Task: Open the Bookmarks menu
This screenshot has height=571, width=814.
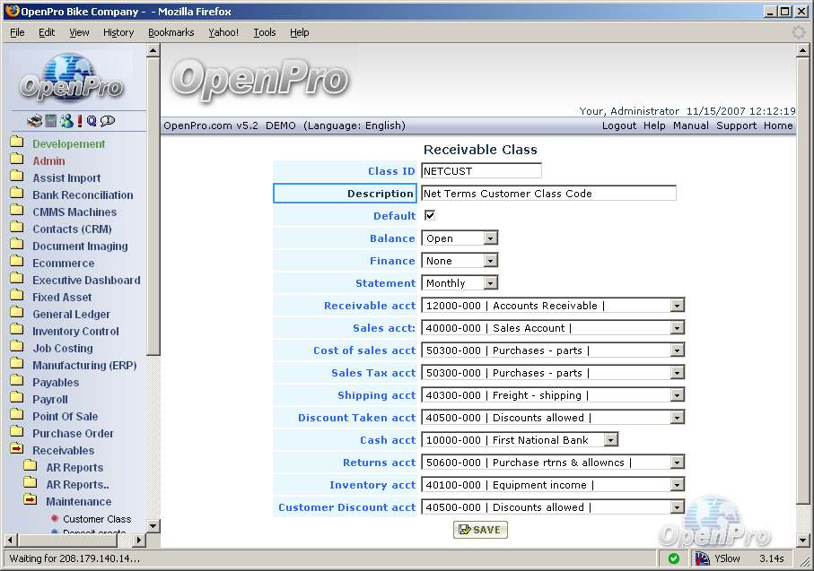Action: [x=171, y=32]
